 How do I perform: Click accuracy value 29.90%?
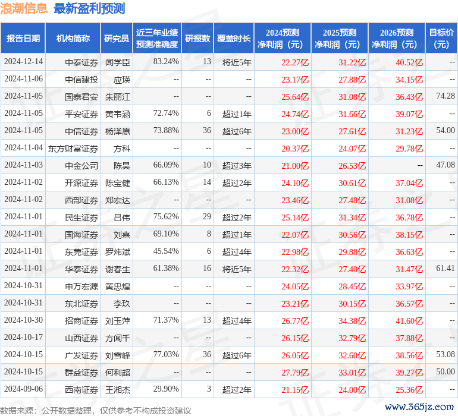pyautogui.click(x=166, y=389)
